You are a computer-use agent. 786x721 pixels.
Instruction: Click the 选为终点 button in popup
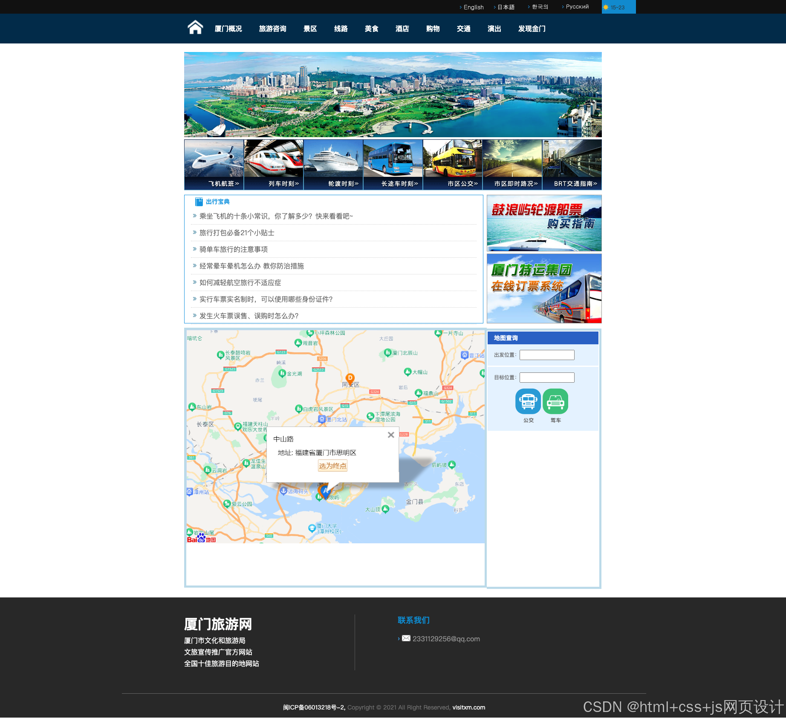332,466
